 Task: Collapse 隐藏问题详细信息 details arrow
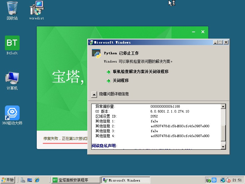94,94
